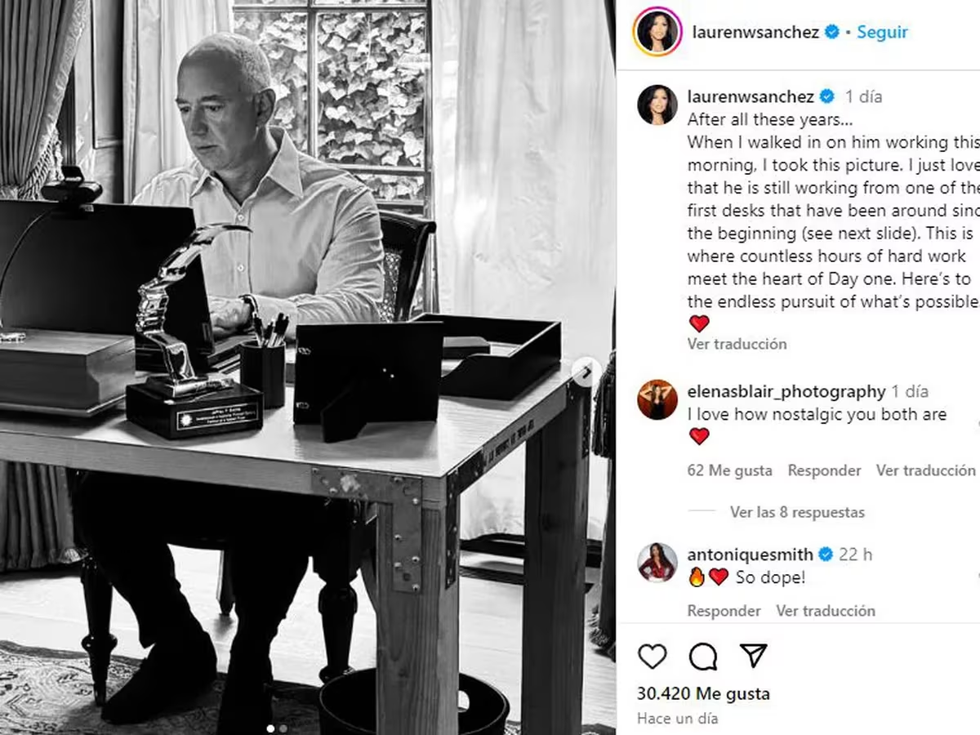Open laurenwsanchez avatar beside the caption
Image resolution: width=980 pixels, height=735 pixels.
pyautogui.click(x=657, y=105)
